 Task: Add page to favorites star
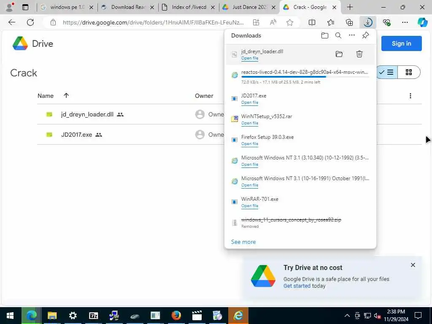point(289,22)
